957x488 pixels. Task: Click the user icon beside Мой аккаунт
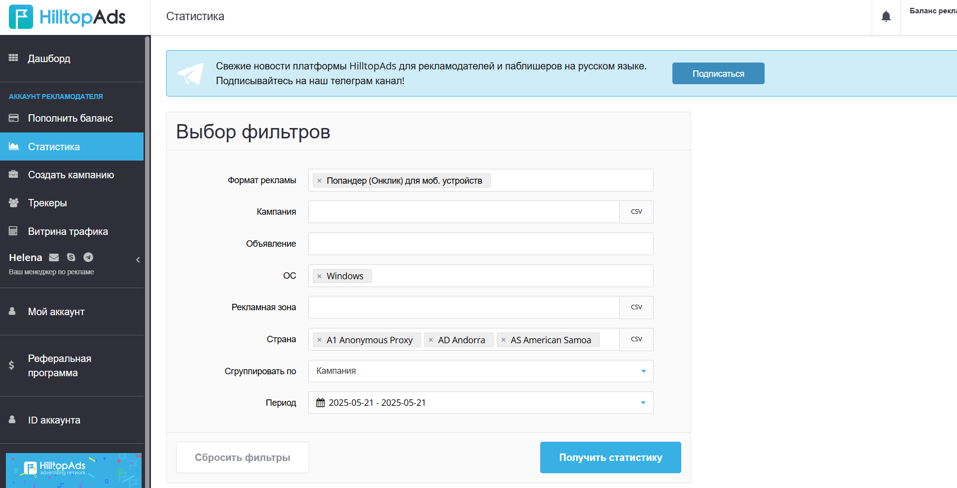coord(12,311)
